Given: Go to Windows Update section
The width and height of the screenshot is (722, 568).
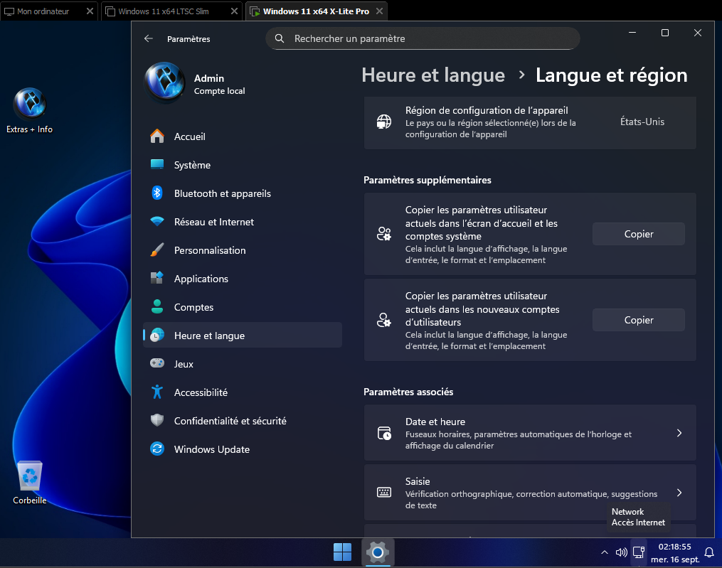Looking at the screenshot, I should pyautogui.click(x=242, y=449).
